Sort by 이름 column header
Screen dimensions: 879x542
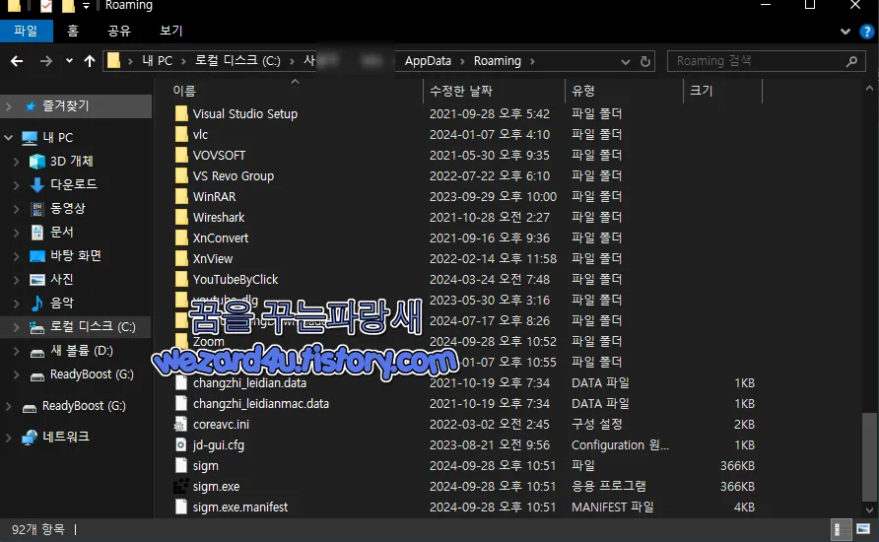click(184, 91)
